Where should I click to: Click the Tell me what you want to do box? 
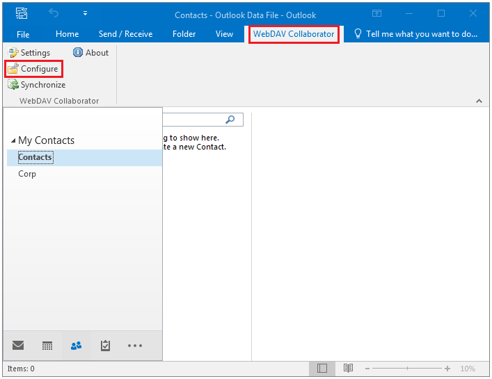coord(415,34)
